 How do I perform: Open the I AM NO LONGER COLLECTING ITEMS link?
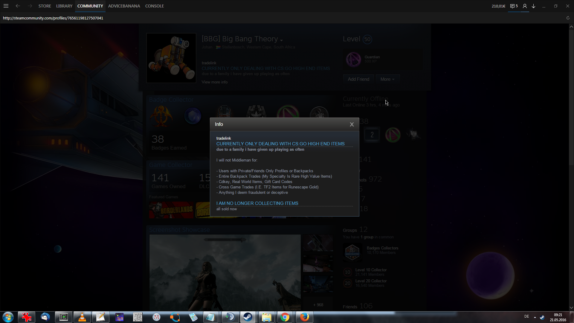(x=257, y=203)
